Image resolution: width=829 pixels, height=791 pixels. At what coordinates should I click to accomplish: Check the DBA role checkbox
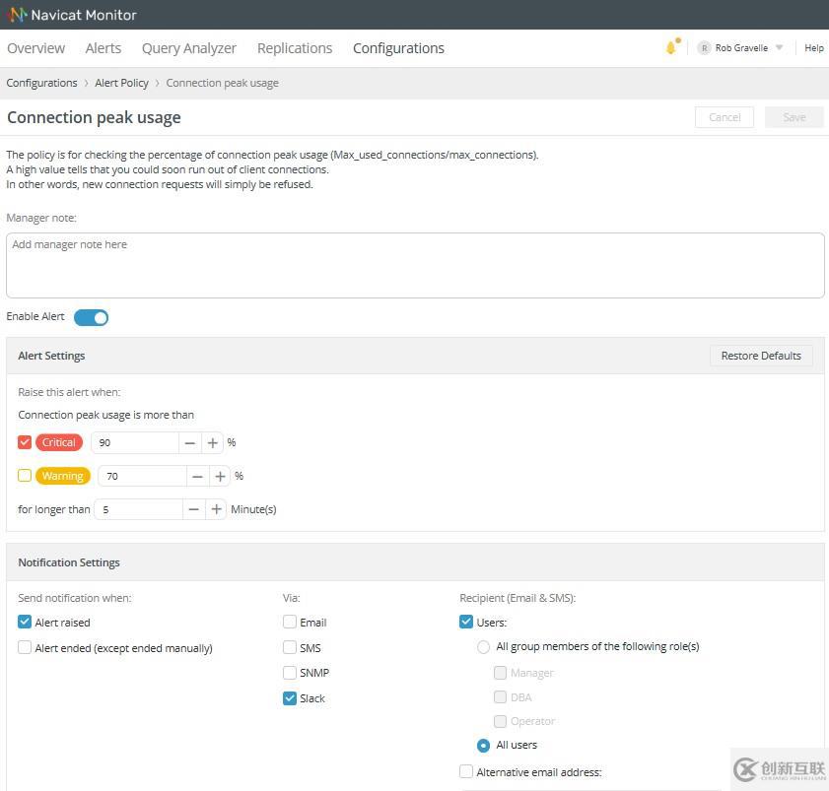[500, 697]
